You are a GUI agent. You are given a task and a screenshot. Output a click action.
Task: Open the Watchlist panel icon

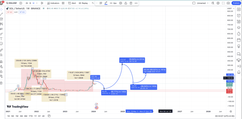click(x=239, y=9)
